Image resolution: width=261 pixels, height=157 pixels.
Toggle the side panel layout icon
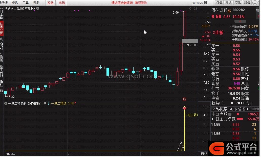point(195,8)
